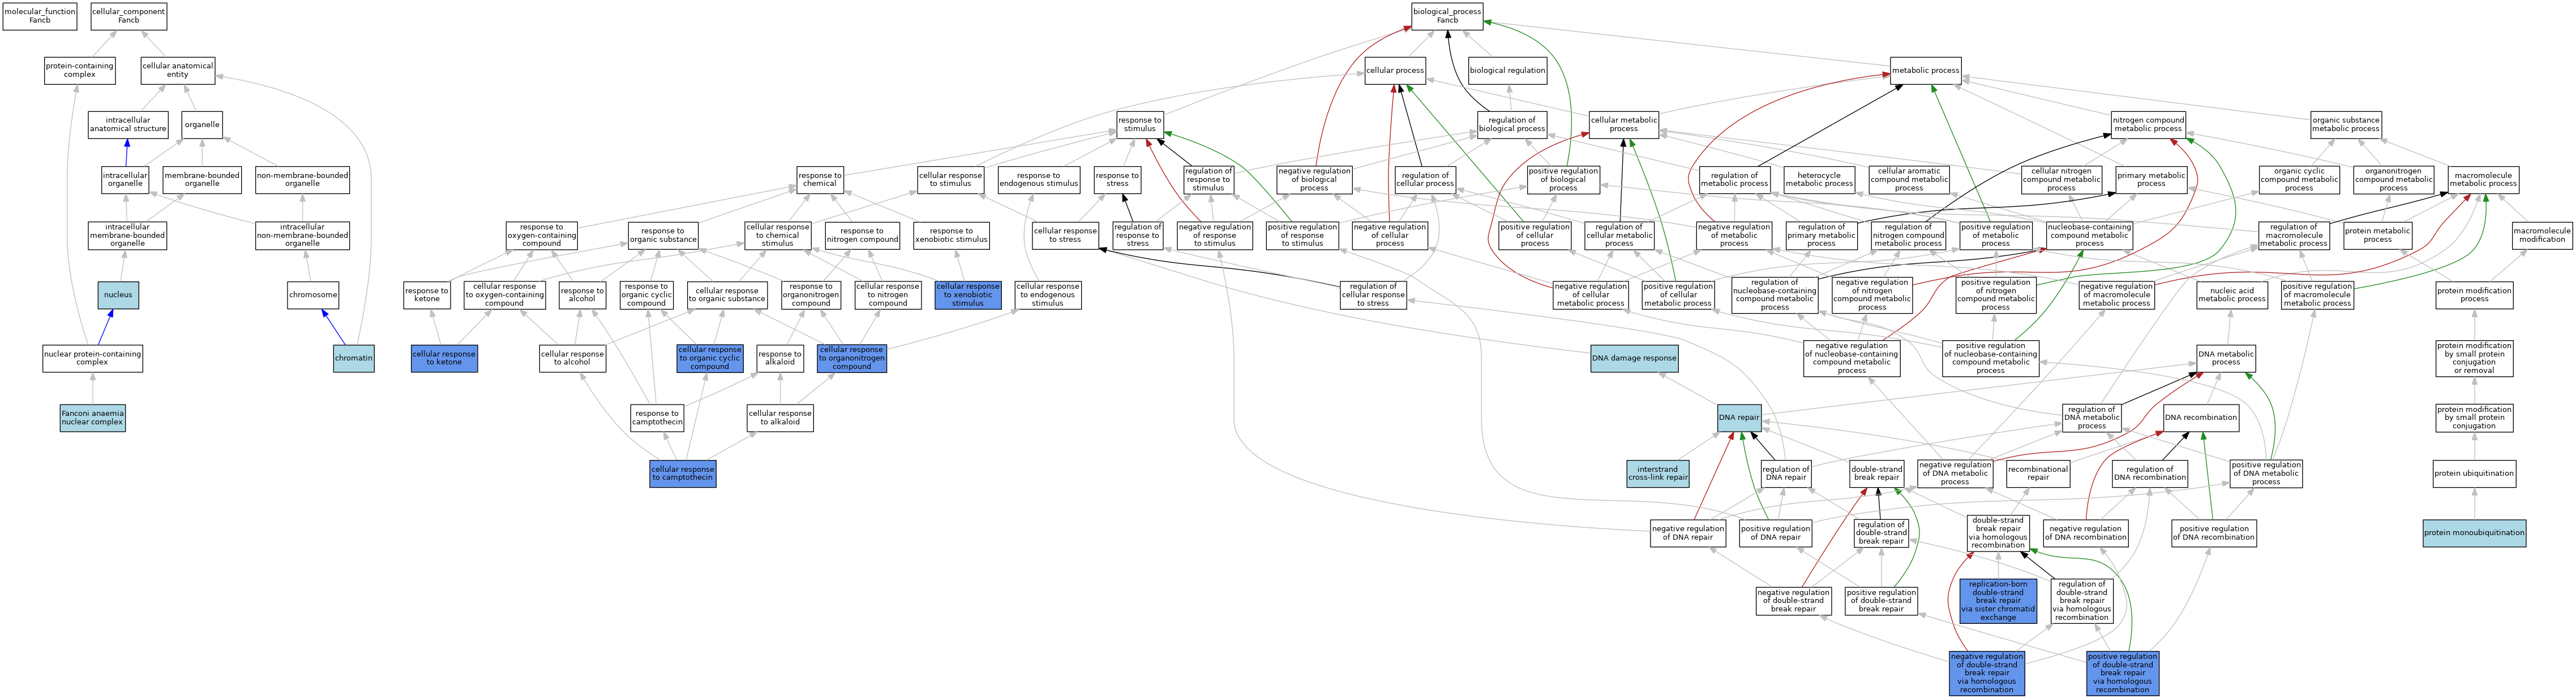Screen dimensions: 2576x699
Task: Click the 'protein modification process' node
Action: click(2474, 296)
